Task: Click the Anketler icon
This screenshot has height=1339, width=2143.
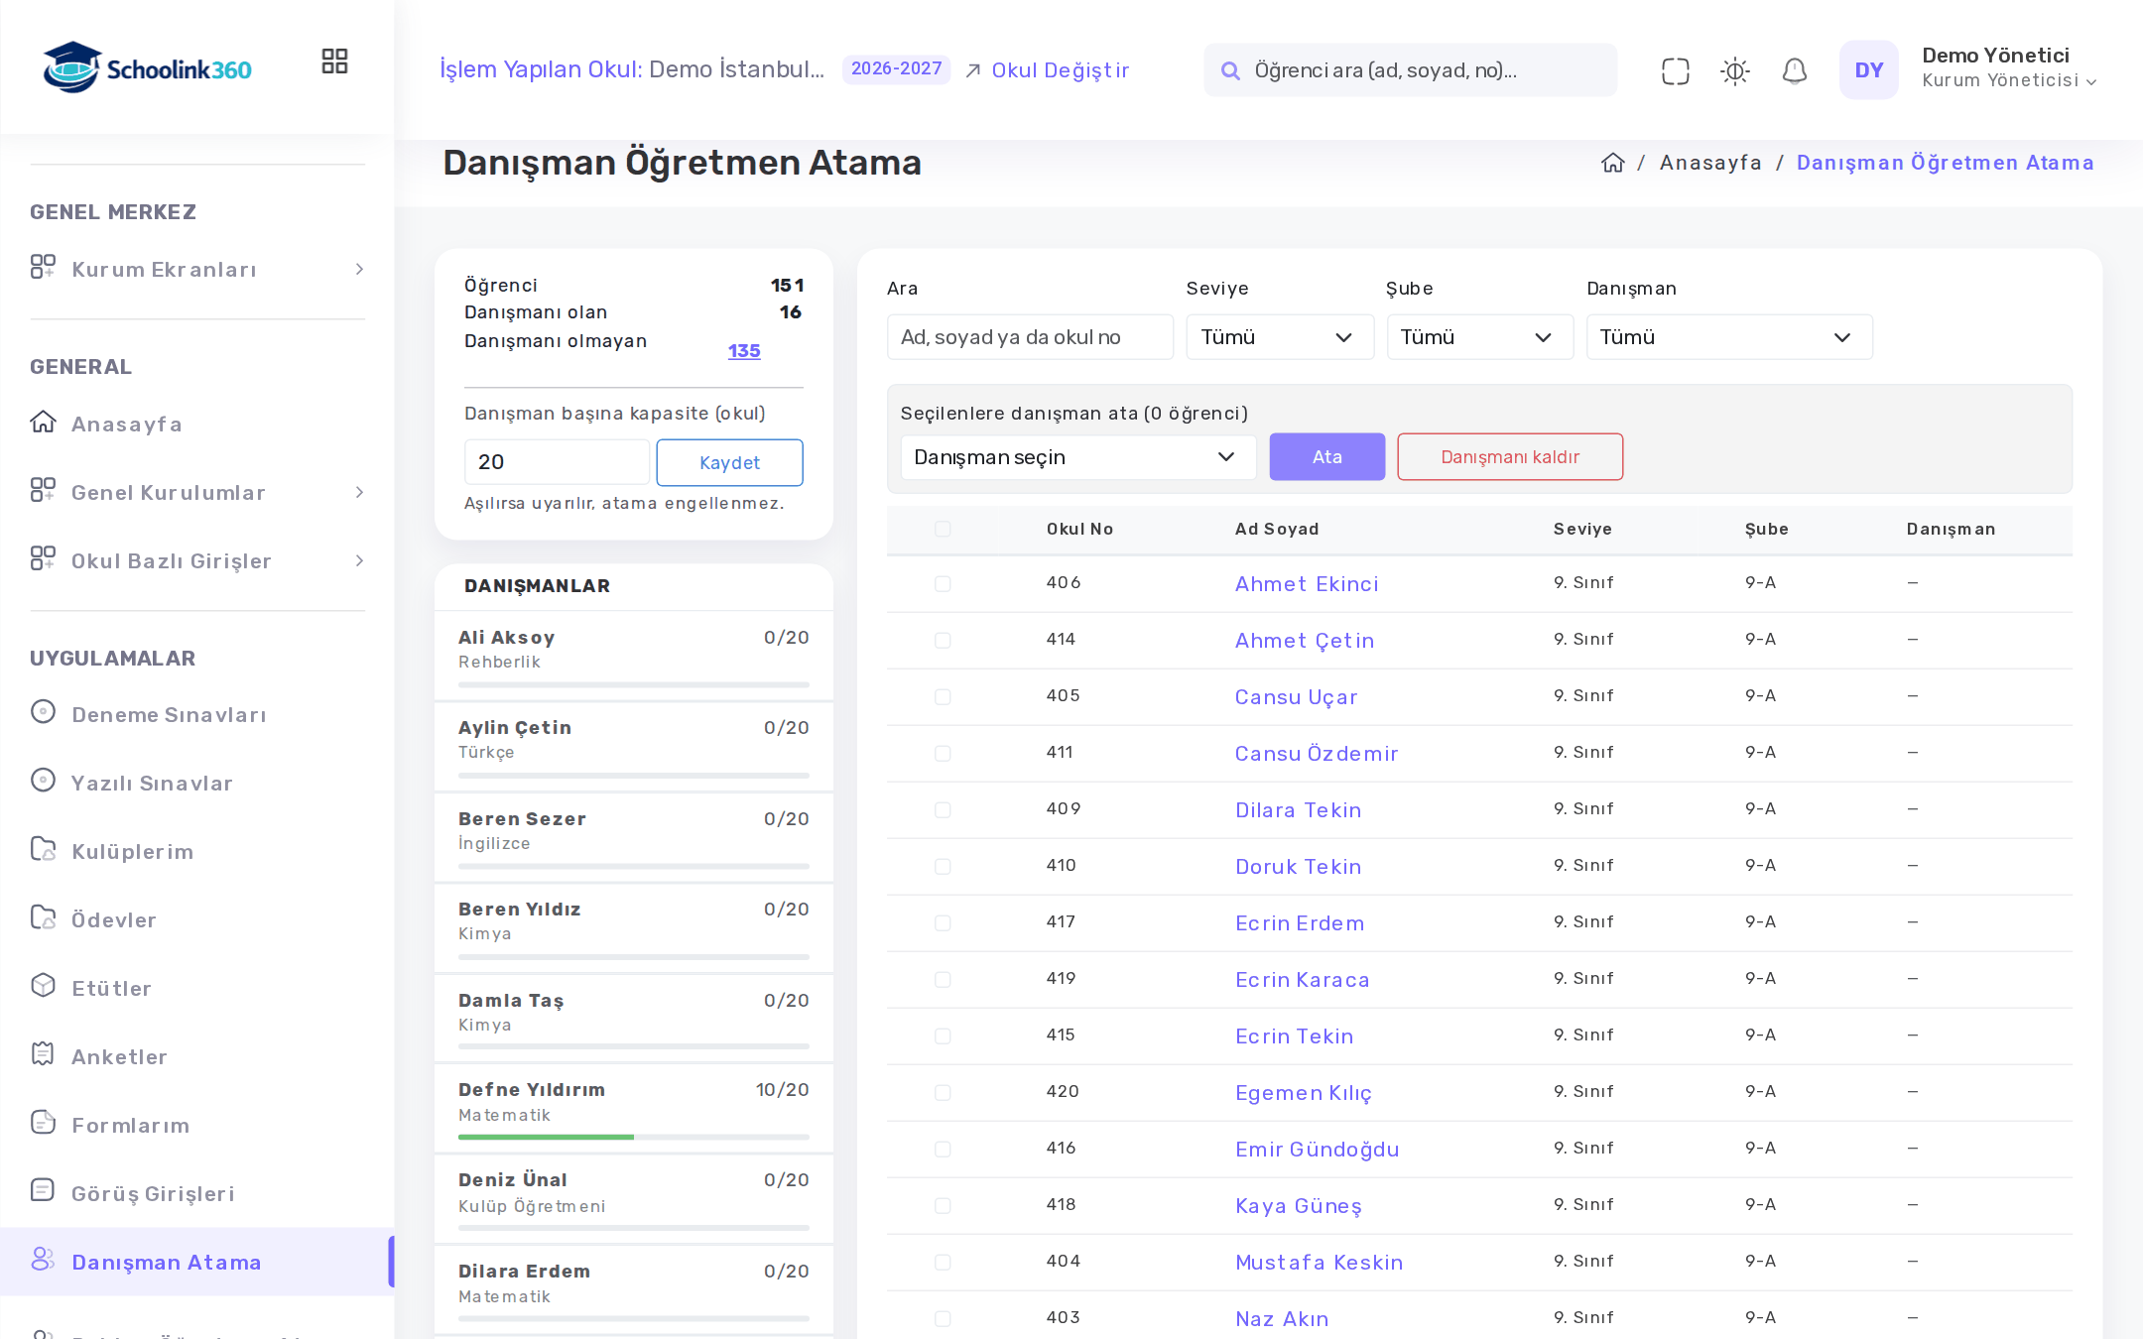Action: pyautogui.click(x=43, y=1054)
